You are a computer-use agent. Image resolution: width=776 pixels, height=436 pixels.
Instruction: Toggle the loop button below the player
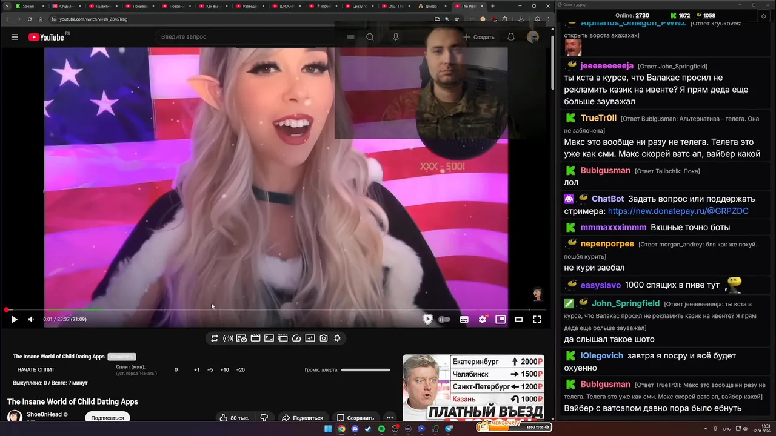click(215, 339)
